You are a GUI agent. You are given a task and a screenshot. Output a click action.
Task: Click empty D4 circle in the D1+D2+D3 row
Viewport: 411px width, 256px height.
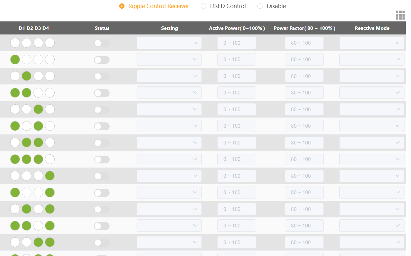click(x=50, y=159)
